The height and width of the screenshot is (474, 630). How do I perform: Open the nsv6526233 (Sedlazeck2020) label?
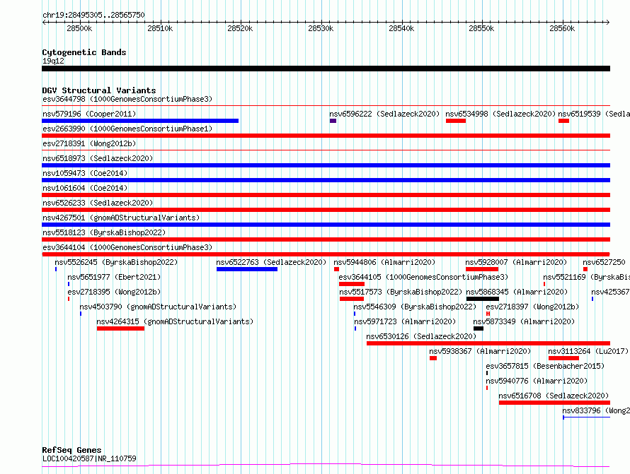tap(98, 203)
